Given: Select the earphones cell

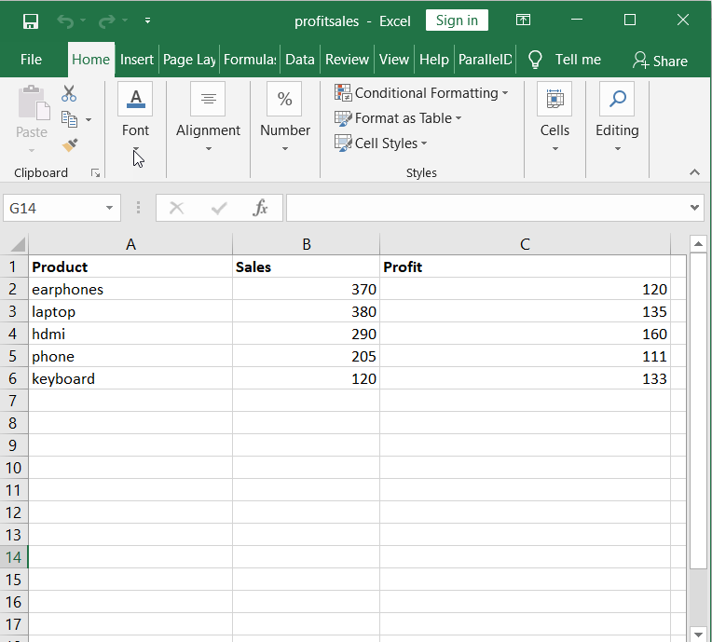Looking at the screenshot, I should tap(130, 289).
